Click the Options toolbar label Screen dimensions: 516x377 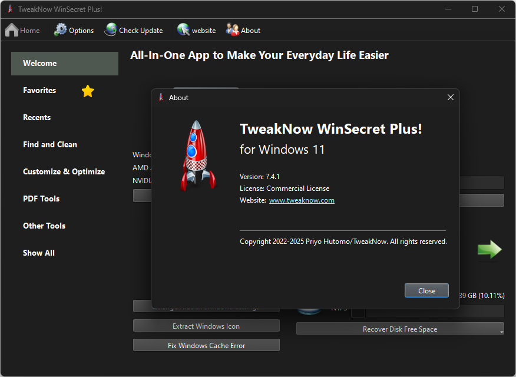[81, 31]
